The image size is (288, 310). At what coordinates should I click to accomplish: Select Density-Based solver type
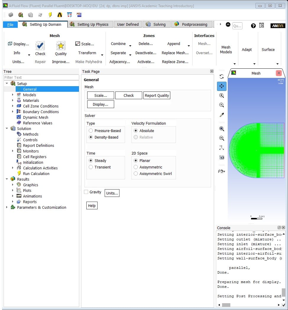[x=91, y=137]
